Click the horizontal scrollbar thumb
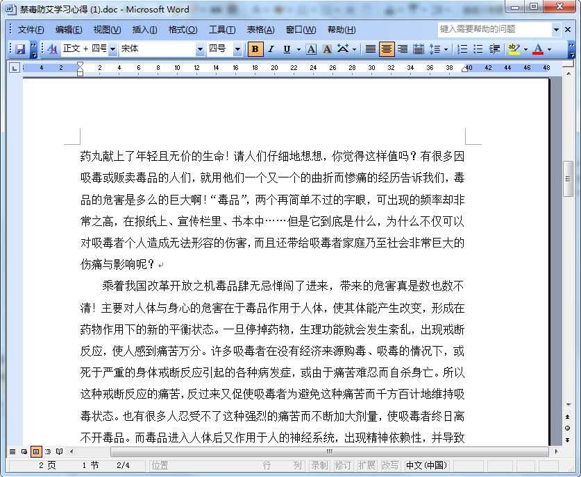Viewport: 581px width, 477px height. tap(330, 451)
